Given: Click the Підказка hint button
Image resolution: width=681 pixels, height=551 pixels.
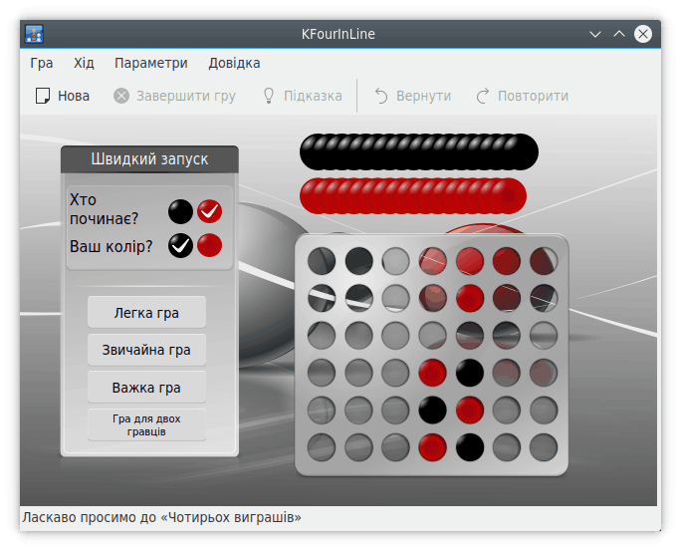Looking at the screenshot, I should [x=303, y=96].
